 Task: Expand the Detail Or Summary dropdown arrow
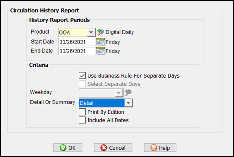coord(128,103)
